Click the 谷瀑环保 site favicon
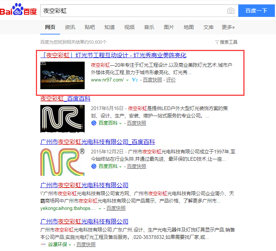The height and width of the screenshot is (251, 276). (43, 244)
